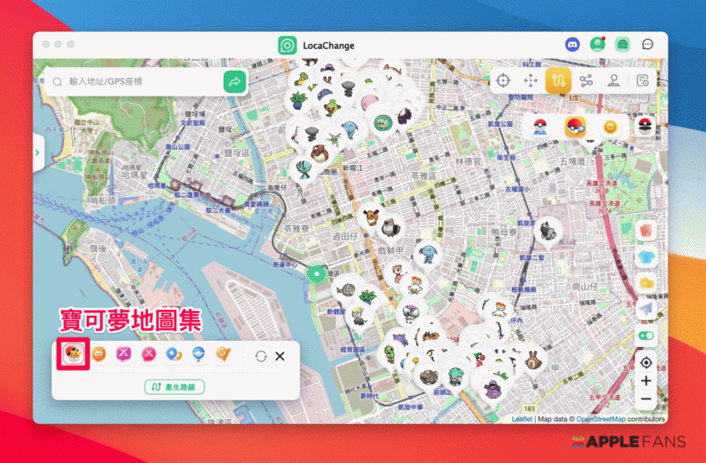Screen dimensions: 706x463
Task: Open the history records icon
Action: [x=642, y=81]
